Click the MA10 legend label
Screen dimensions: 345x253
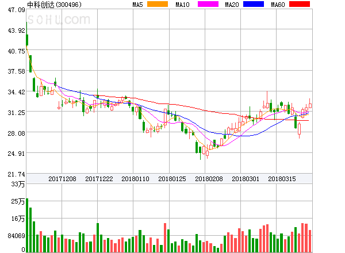point(182,5)
